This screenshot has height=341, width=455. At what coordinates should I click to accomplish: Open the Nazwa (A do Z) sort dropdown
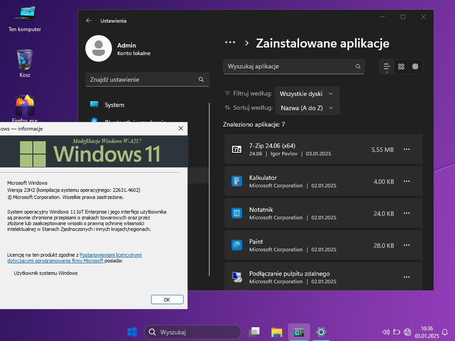[x=307, y=108]
